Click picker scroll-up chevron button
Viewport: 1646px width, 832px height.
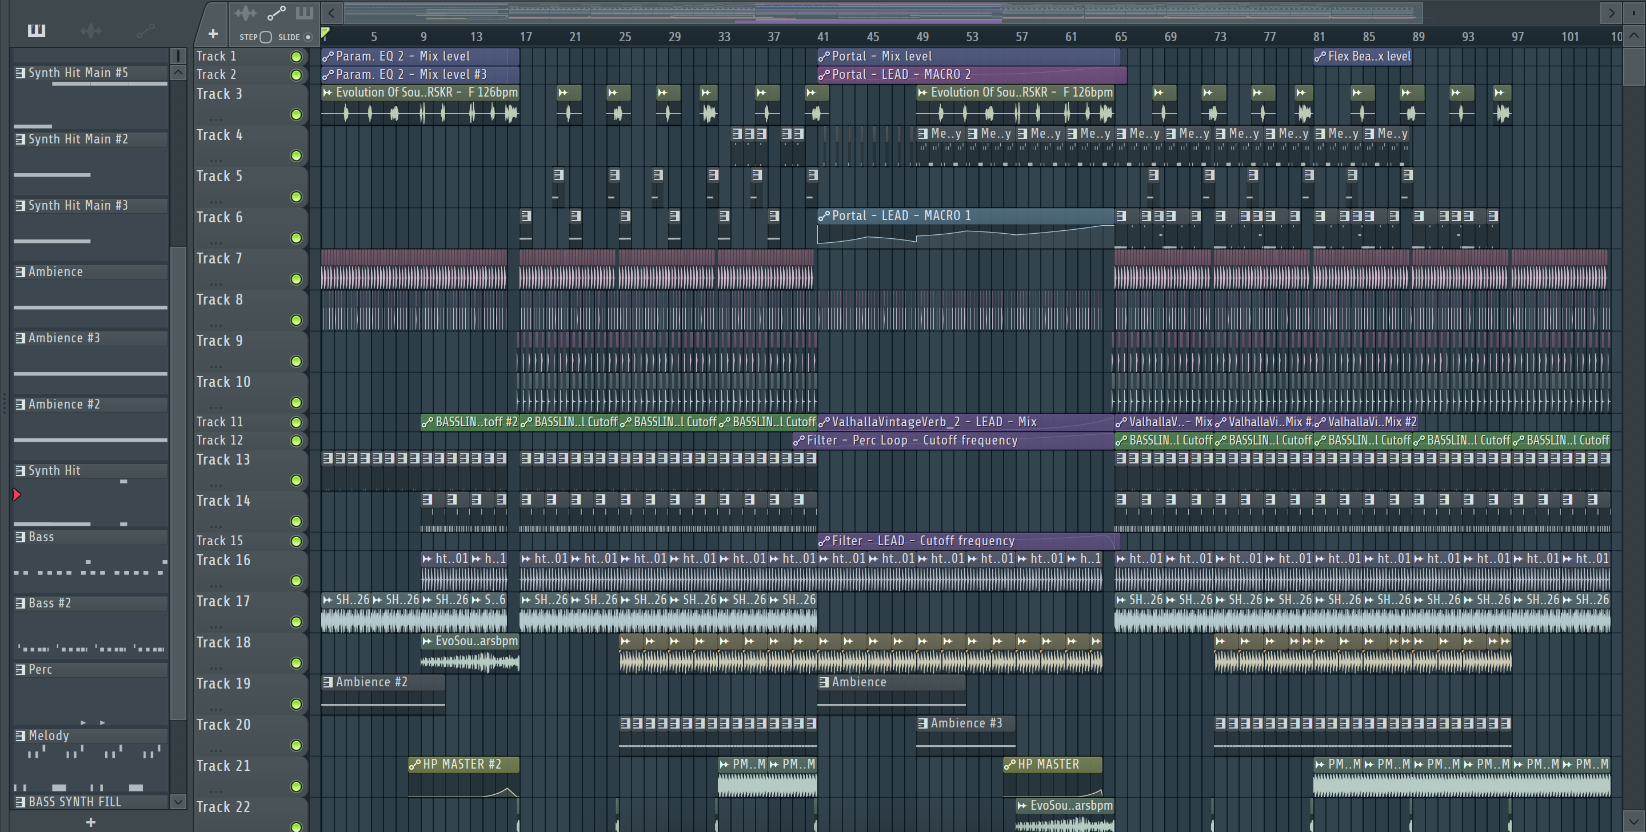pyautogui.click(x=178, y=73)
